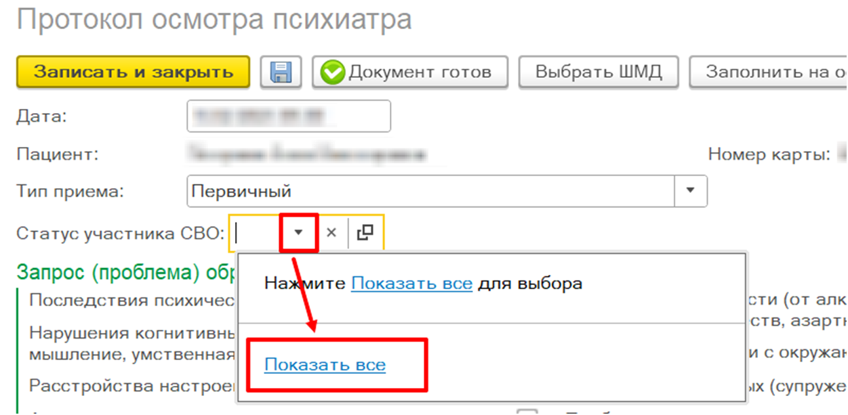Screen dimensions: 848x415
Task: Focus the Статус участника СВО text input
Action: [256, 233]
